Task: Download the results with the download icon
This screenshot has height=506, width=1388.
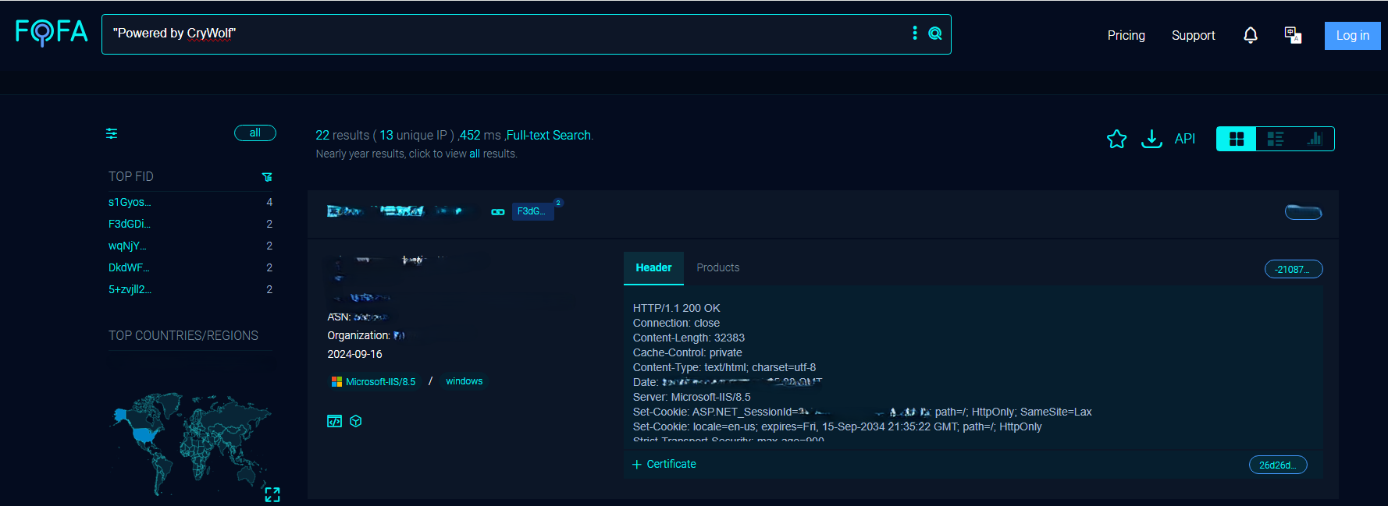Action: point(1151,139)
